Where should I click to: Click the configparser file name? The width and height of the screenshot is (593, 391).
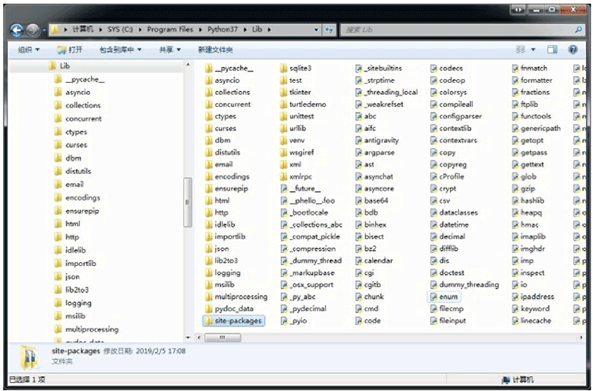click(460, 116)
